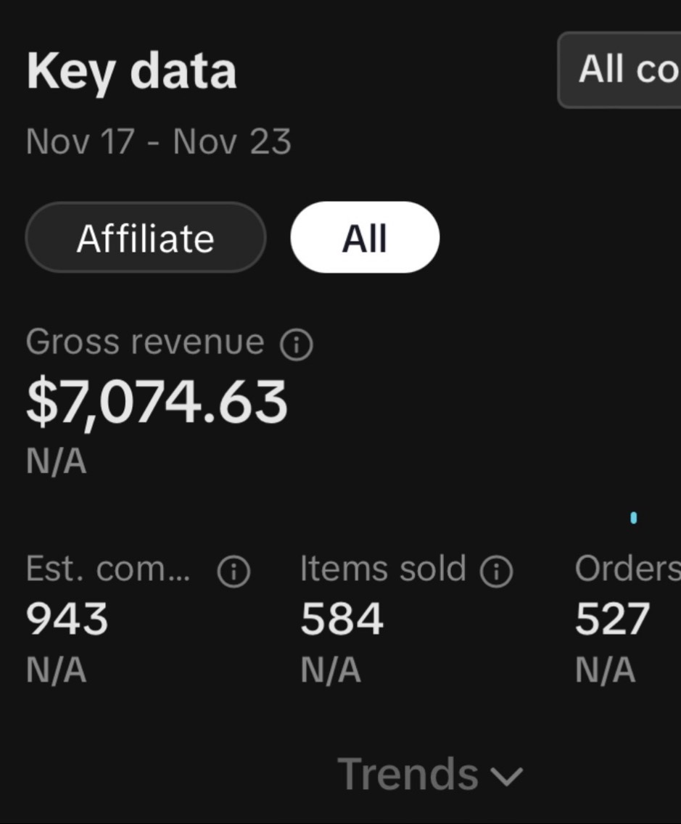Open the All content dropdown

(x=619, y=70)
